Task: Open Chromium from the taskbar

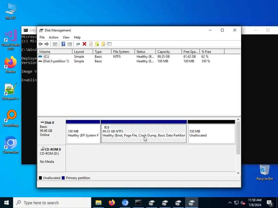Action: (x=125, y=203)
